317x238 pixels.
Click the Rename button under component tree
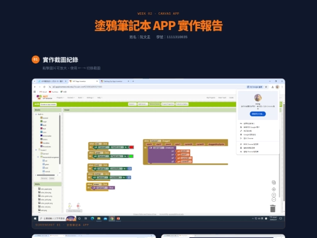(44, 178)
